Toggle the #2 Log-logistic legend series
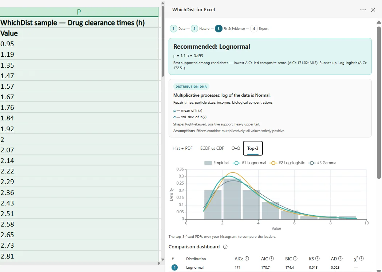382x272 pixels. coord(287,163)
